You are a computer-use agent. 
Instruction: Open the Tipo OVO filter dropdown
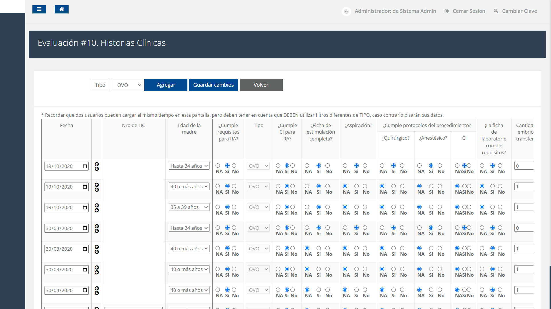tap(127, 85)
